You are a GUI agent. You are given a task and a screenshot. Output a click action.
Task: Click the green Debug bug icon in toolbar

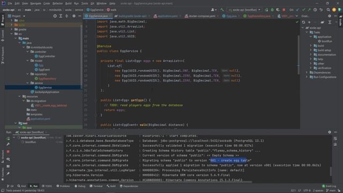pos(272,10)
